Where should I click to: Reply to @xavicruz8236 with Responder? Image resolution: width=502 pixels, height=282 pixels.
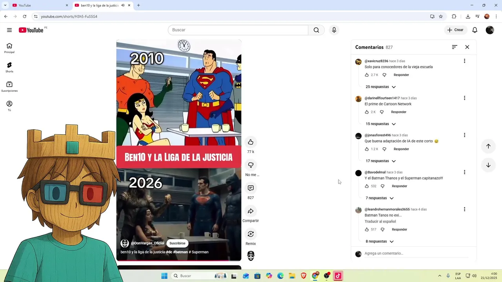tap(401, 75)
